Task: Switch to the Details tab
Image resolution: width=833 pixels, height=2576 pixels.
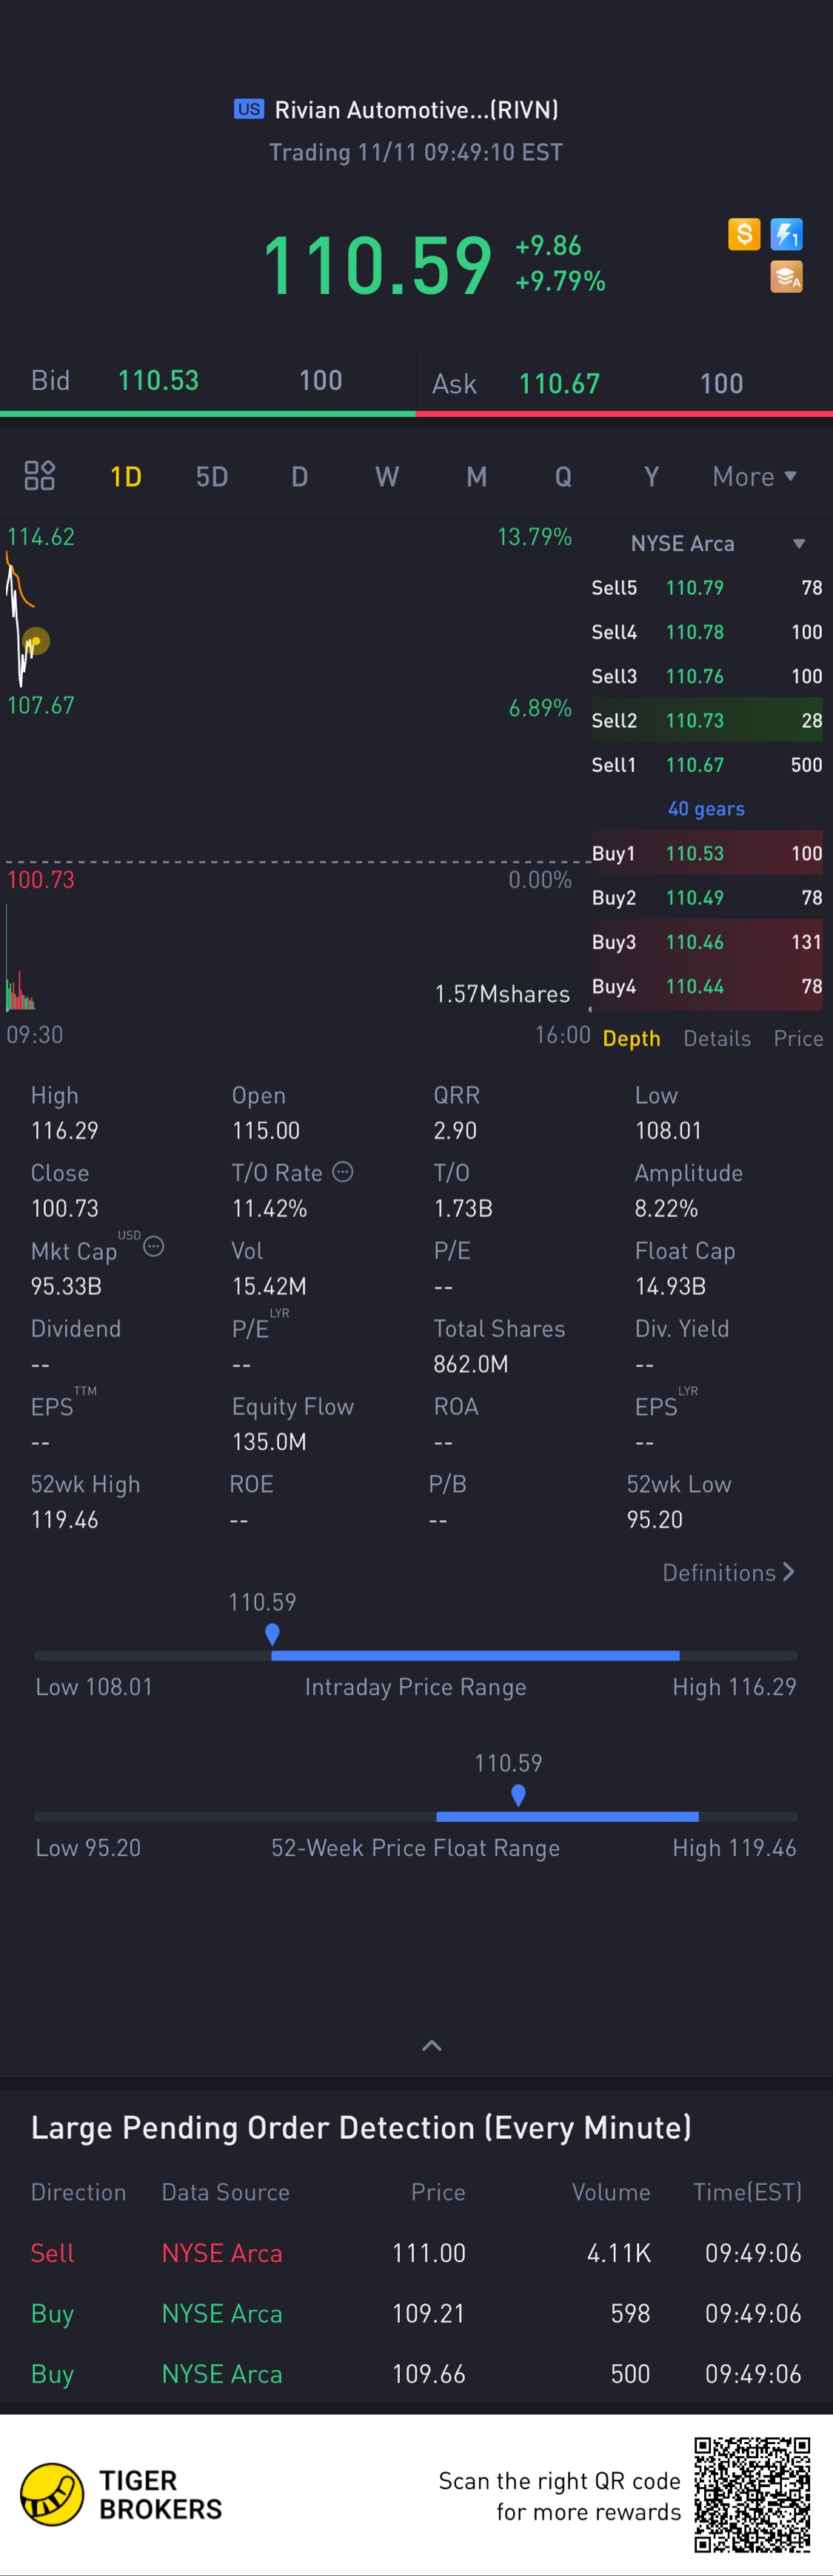Action: tap(716, 1038)
